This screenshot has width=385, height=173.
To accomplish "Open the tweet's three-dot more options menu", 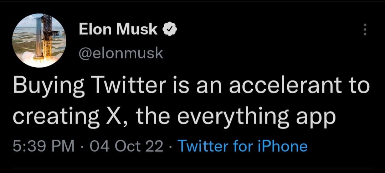I will click(364, 30).
